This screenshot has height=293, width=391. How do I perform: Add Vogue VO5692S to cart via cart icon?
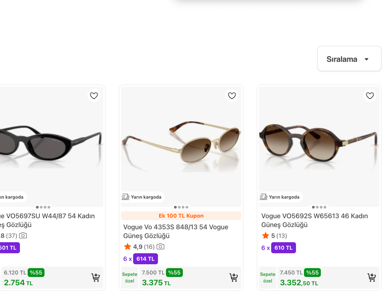372,277
